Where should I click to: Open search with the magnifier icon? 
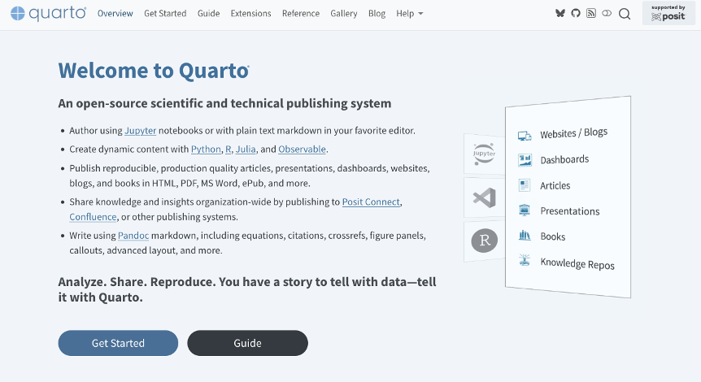click(625, 14)
